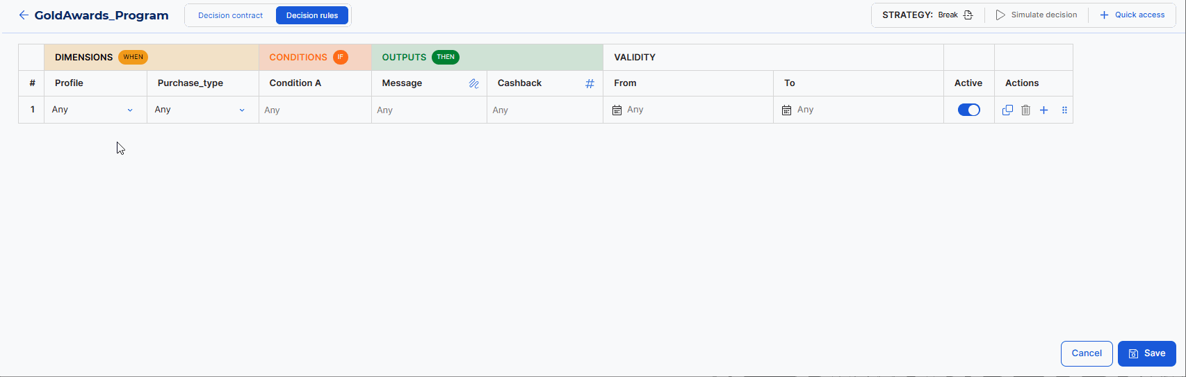Click the drag handle of rule 1
Viewport: 1186px width, 377px height.
pos(1064,110)
